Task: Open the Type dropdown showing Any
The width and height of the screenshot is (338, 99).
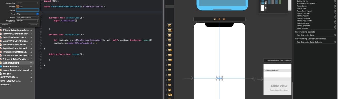Action: click(27, 14)
